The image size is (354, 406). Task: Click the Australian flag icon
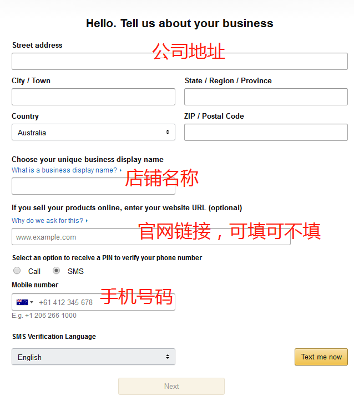pyautogui.click(x=22, y=302)
